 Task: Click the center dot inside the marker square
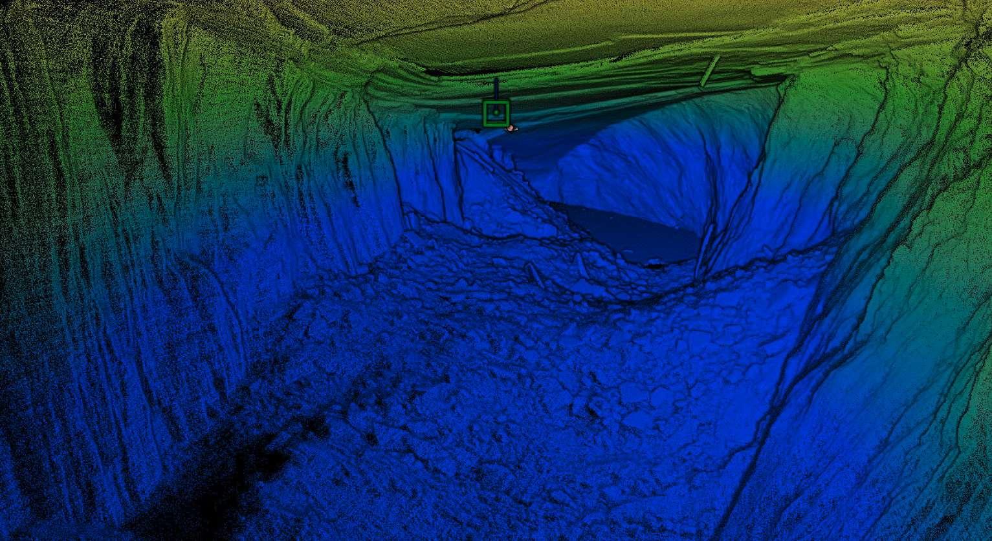pyautogui.click(x=497, y=112)
